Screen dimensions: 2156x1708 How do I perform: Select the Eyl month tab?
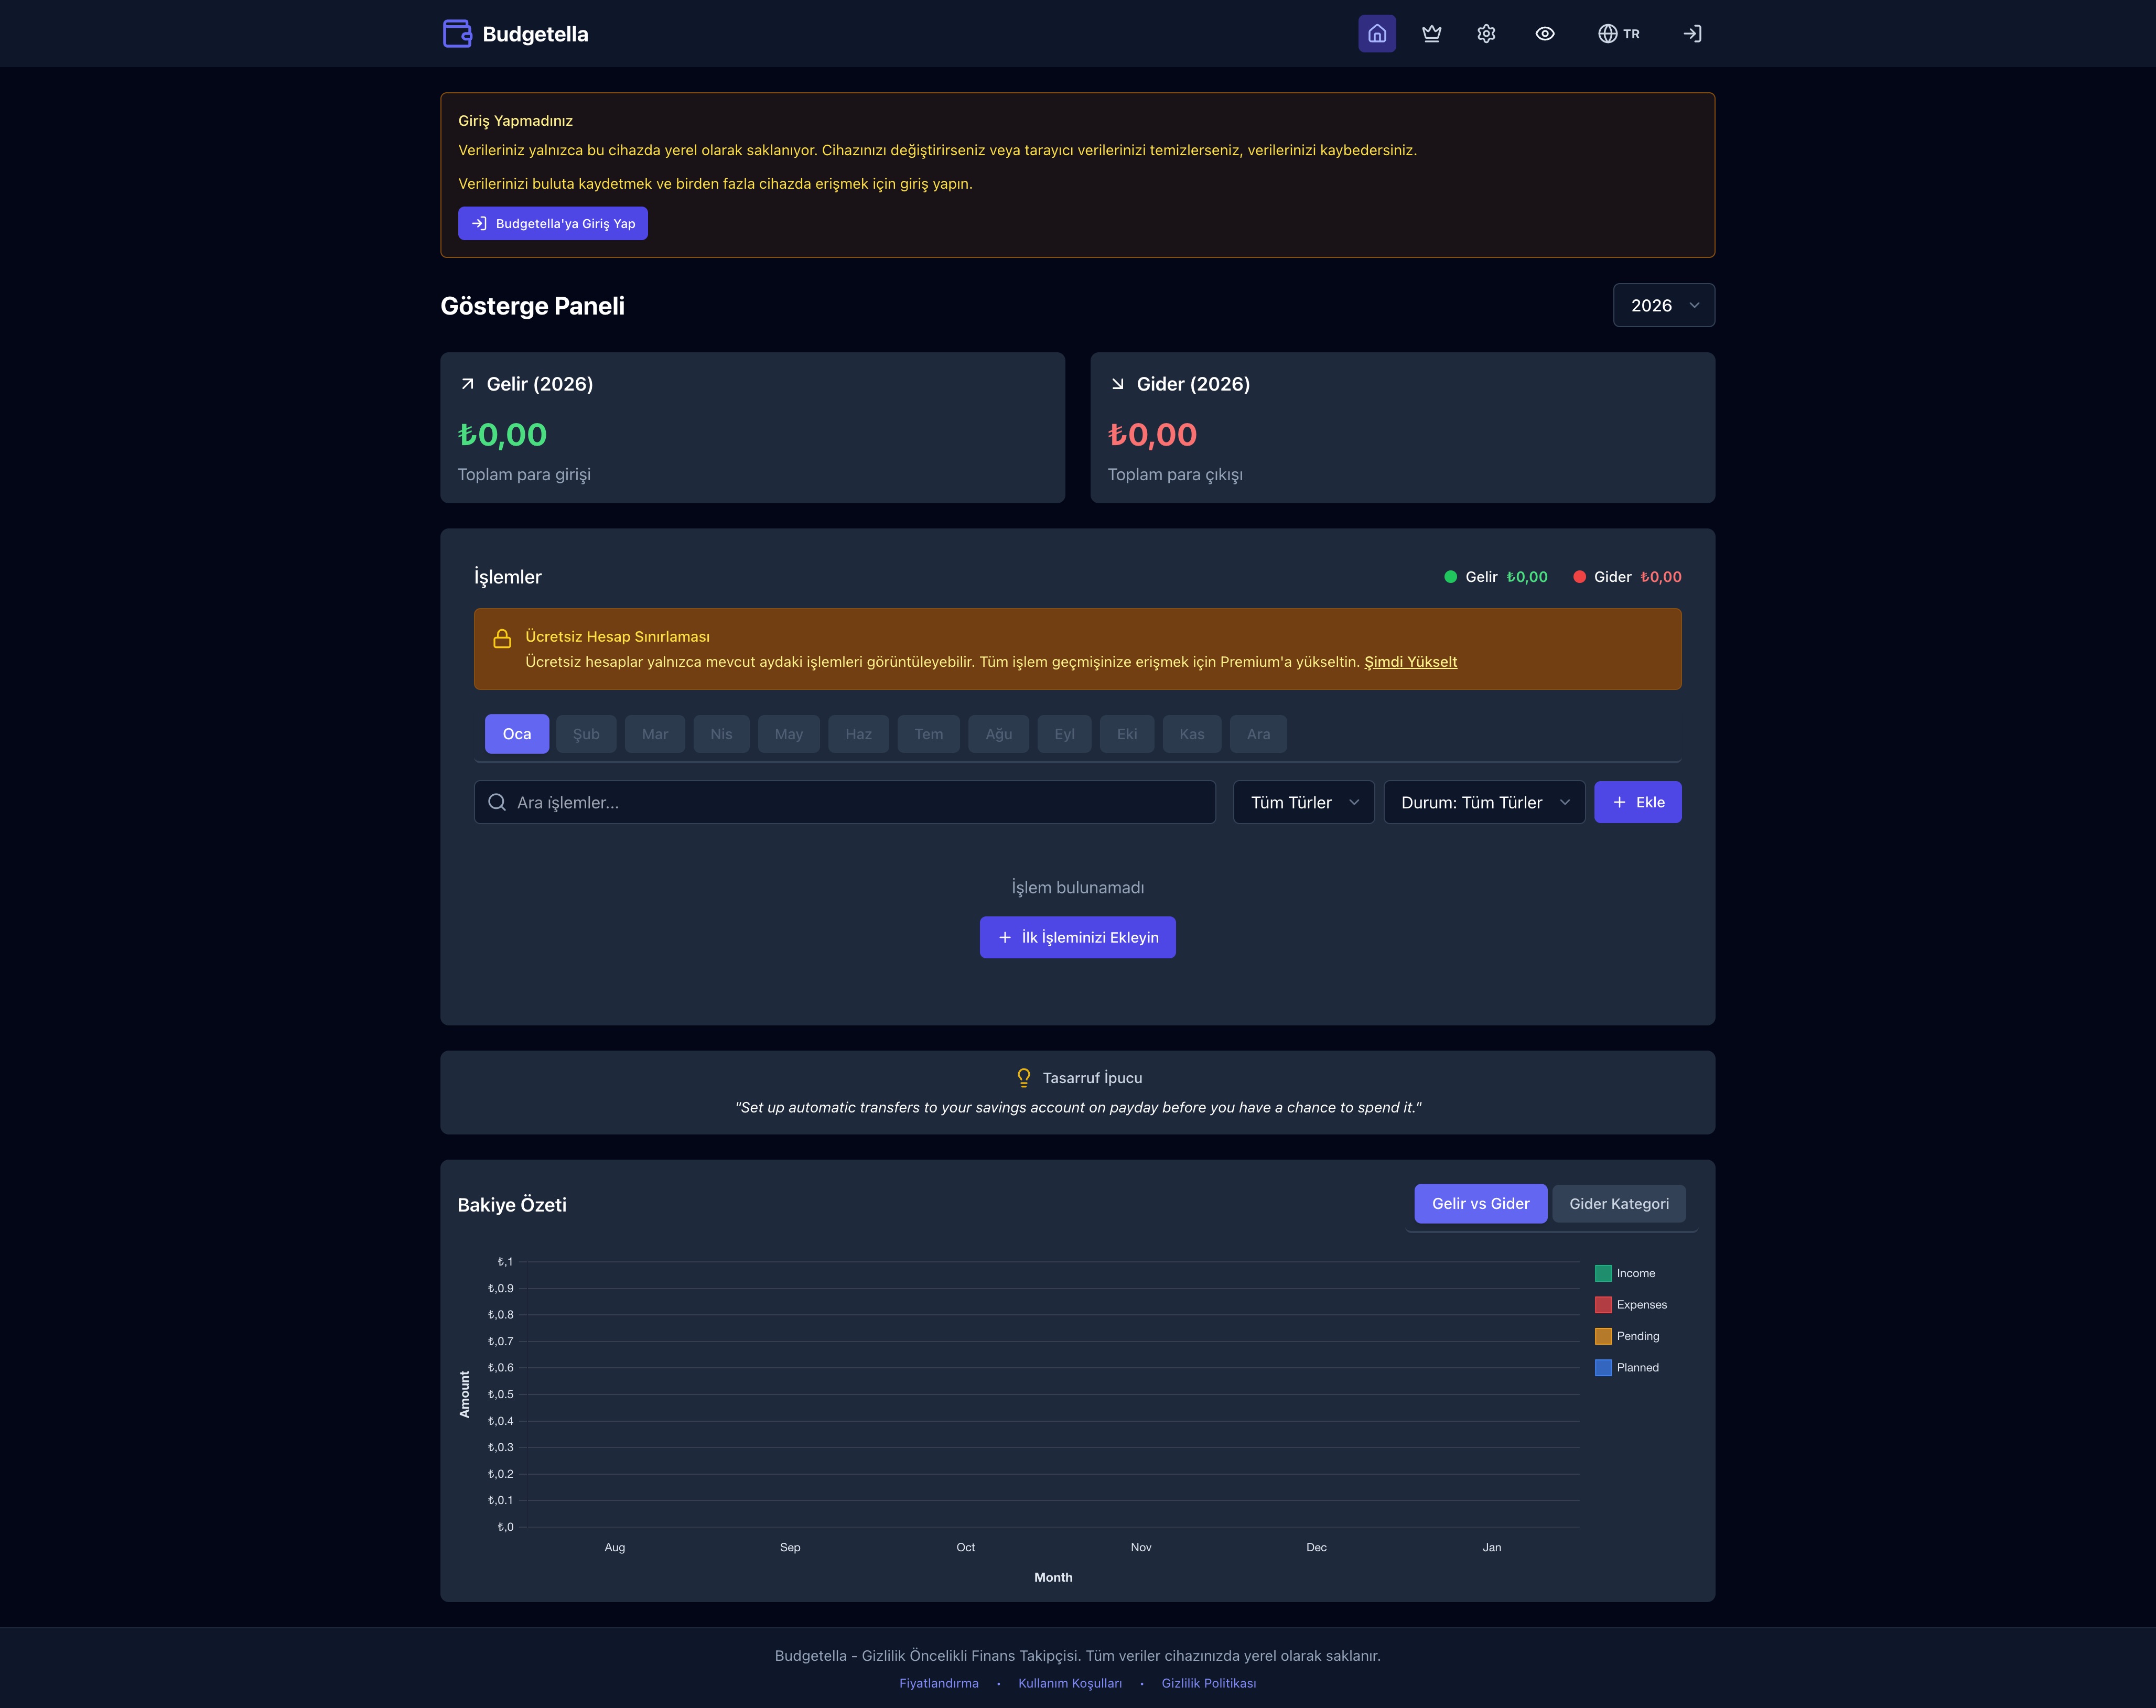[x=1064, y=734]
